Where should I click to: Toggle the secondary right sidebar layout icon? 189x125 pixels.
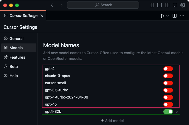tap(167, 5)
